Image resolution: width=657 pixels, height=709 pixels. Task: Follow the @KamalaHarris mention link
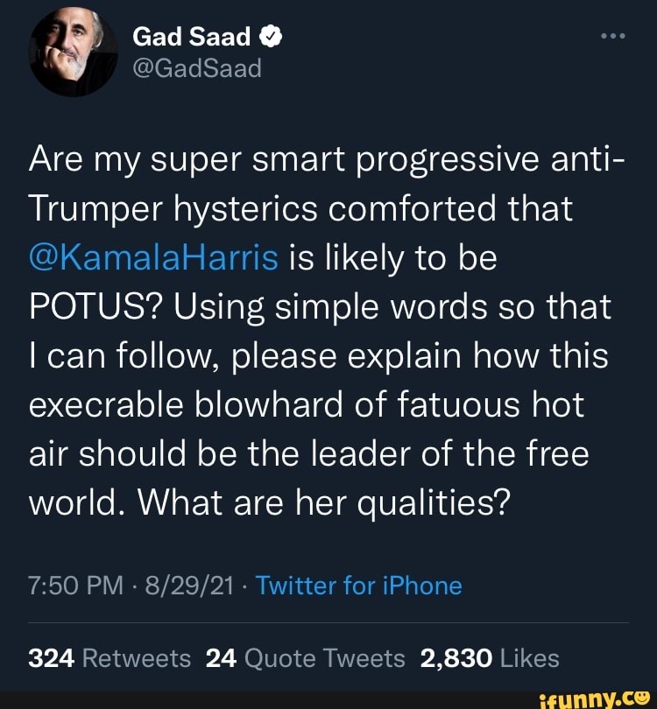(154, 258)
